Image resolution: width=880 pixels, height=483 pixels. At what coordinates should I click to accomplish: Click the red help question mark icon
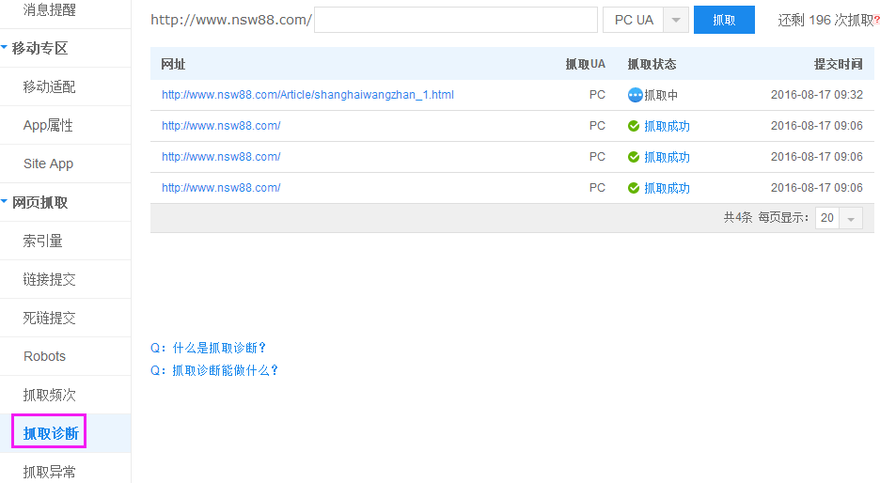[876, 20]
